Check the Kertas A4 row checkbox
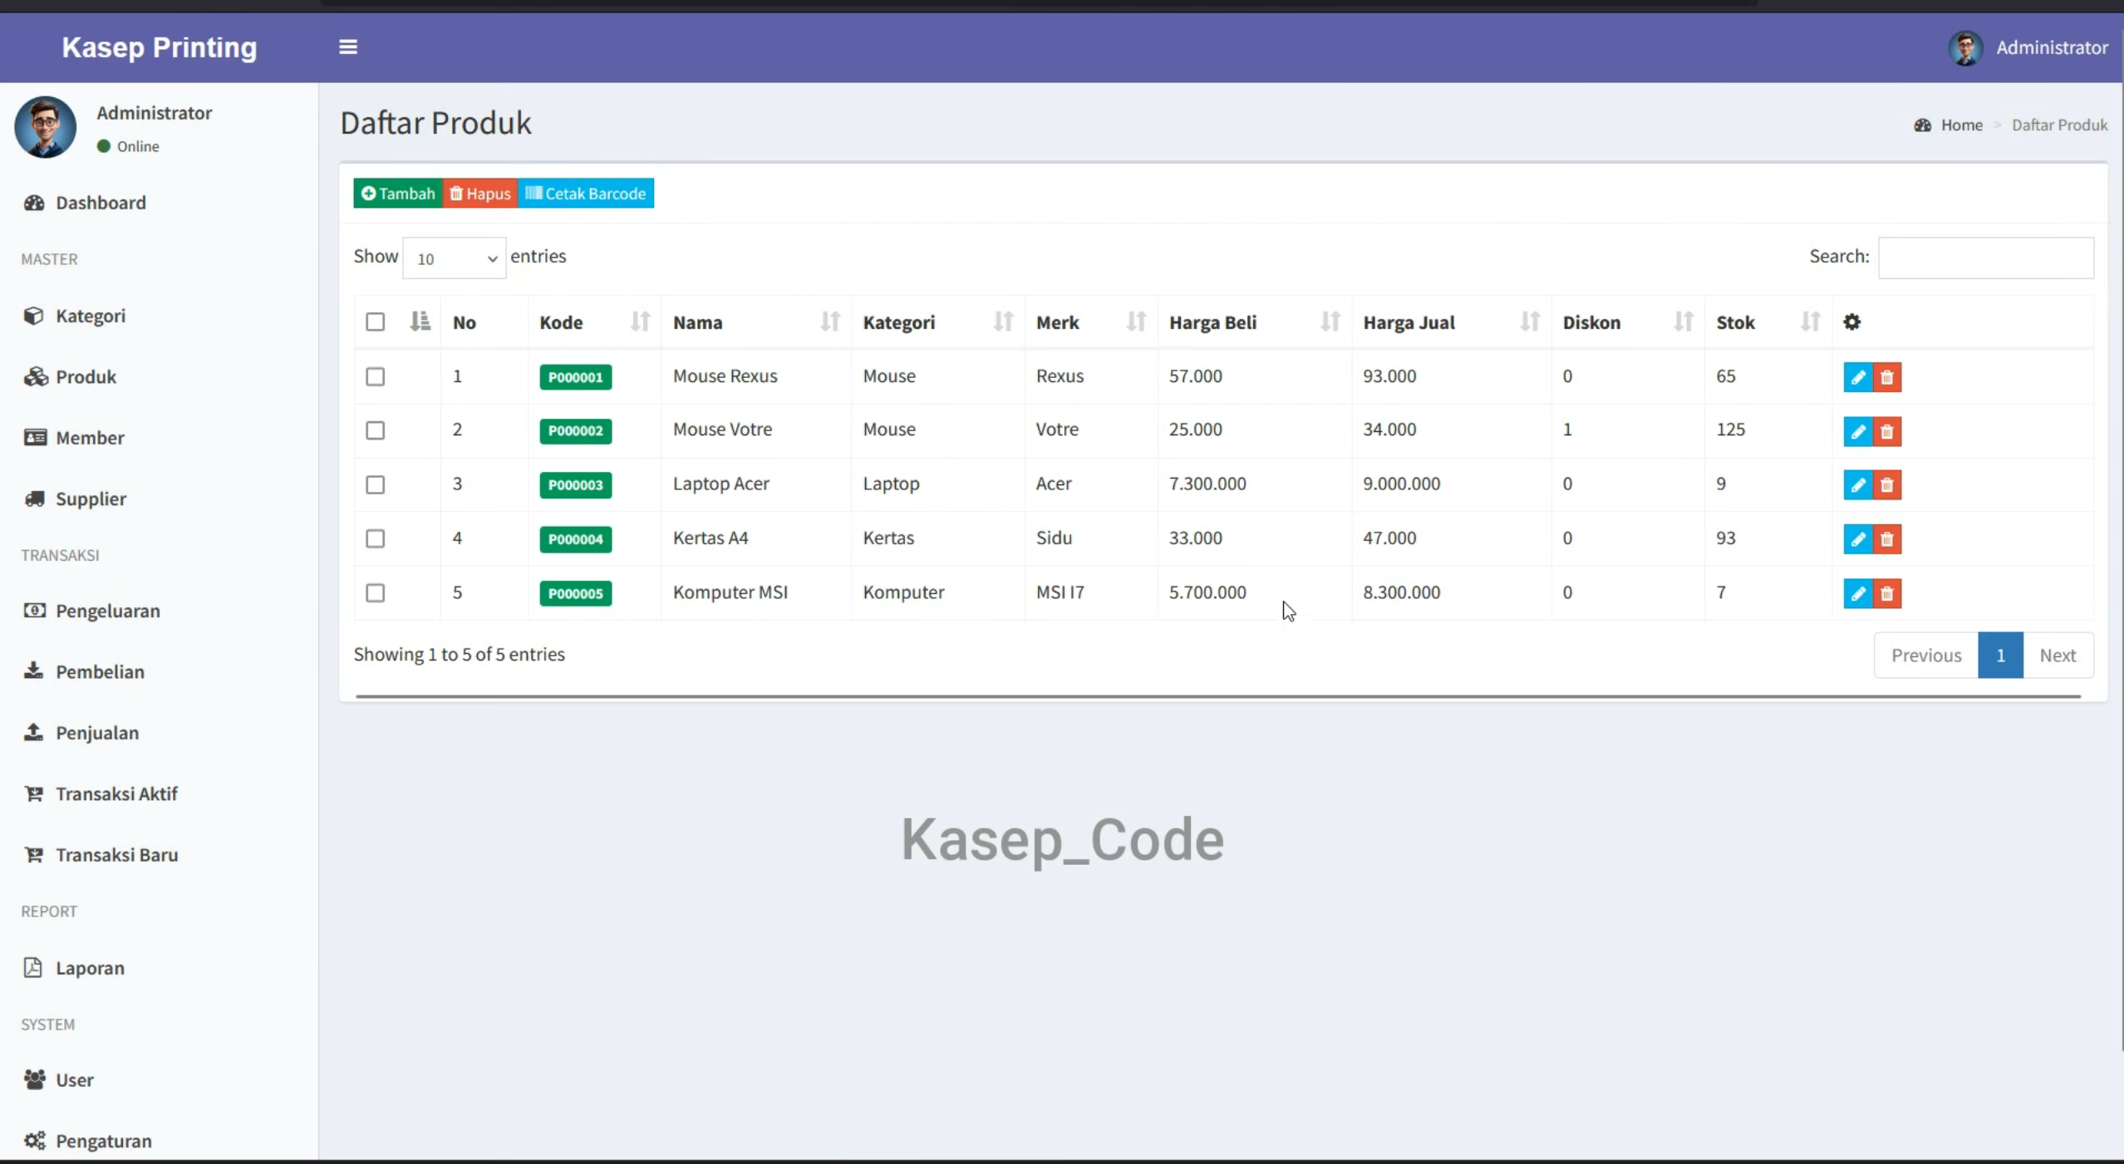The width and height of the screenshot is (2124, 1164). 376,538
